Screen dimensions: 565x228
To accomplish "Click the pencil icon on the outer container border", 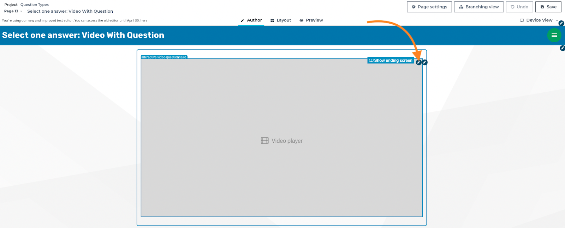I will 425,62.
